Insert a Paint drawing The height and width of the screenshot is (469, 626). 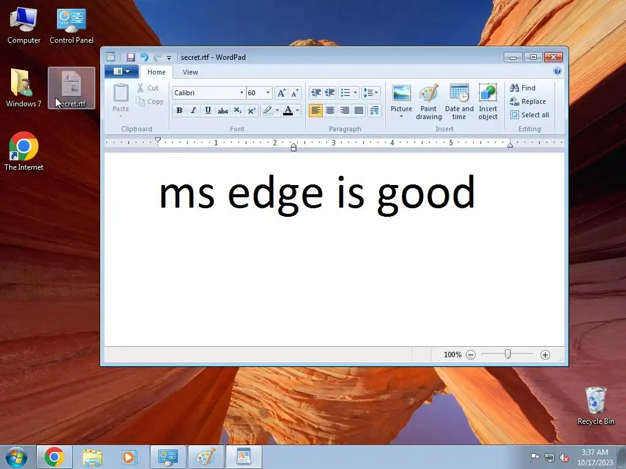click(429, 101)
